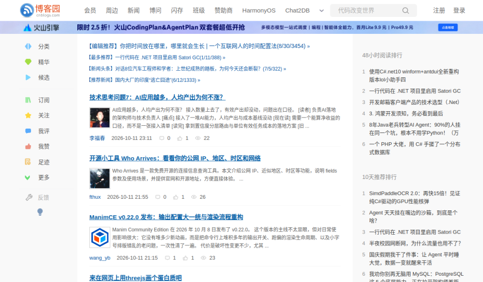Image resolution: width=483 pixels, height=282 pixels.
Task: Open author link 李福春
Action: [x=97, y=138]
